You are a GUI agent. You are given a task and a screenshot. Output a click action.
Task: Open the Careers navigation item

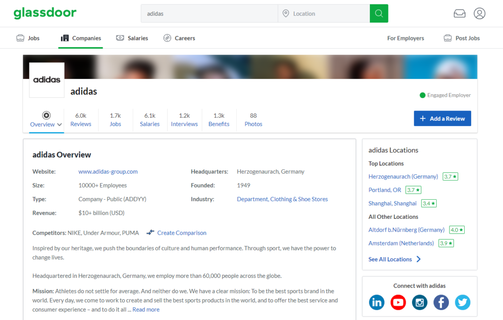[x=179, y=38]
